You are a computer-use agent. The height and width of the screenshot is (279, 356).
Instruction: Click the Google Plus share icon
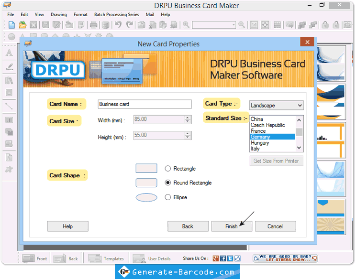216,258
